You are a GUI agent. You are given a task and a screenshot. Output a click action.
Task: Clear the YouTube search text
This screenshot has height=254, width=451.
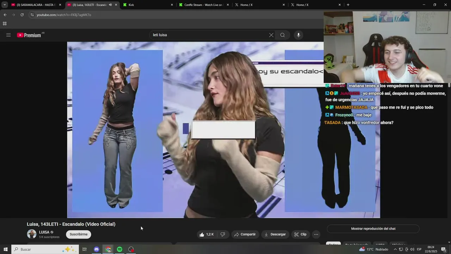(x=271, y=35)
